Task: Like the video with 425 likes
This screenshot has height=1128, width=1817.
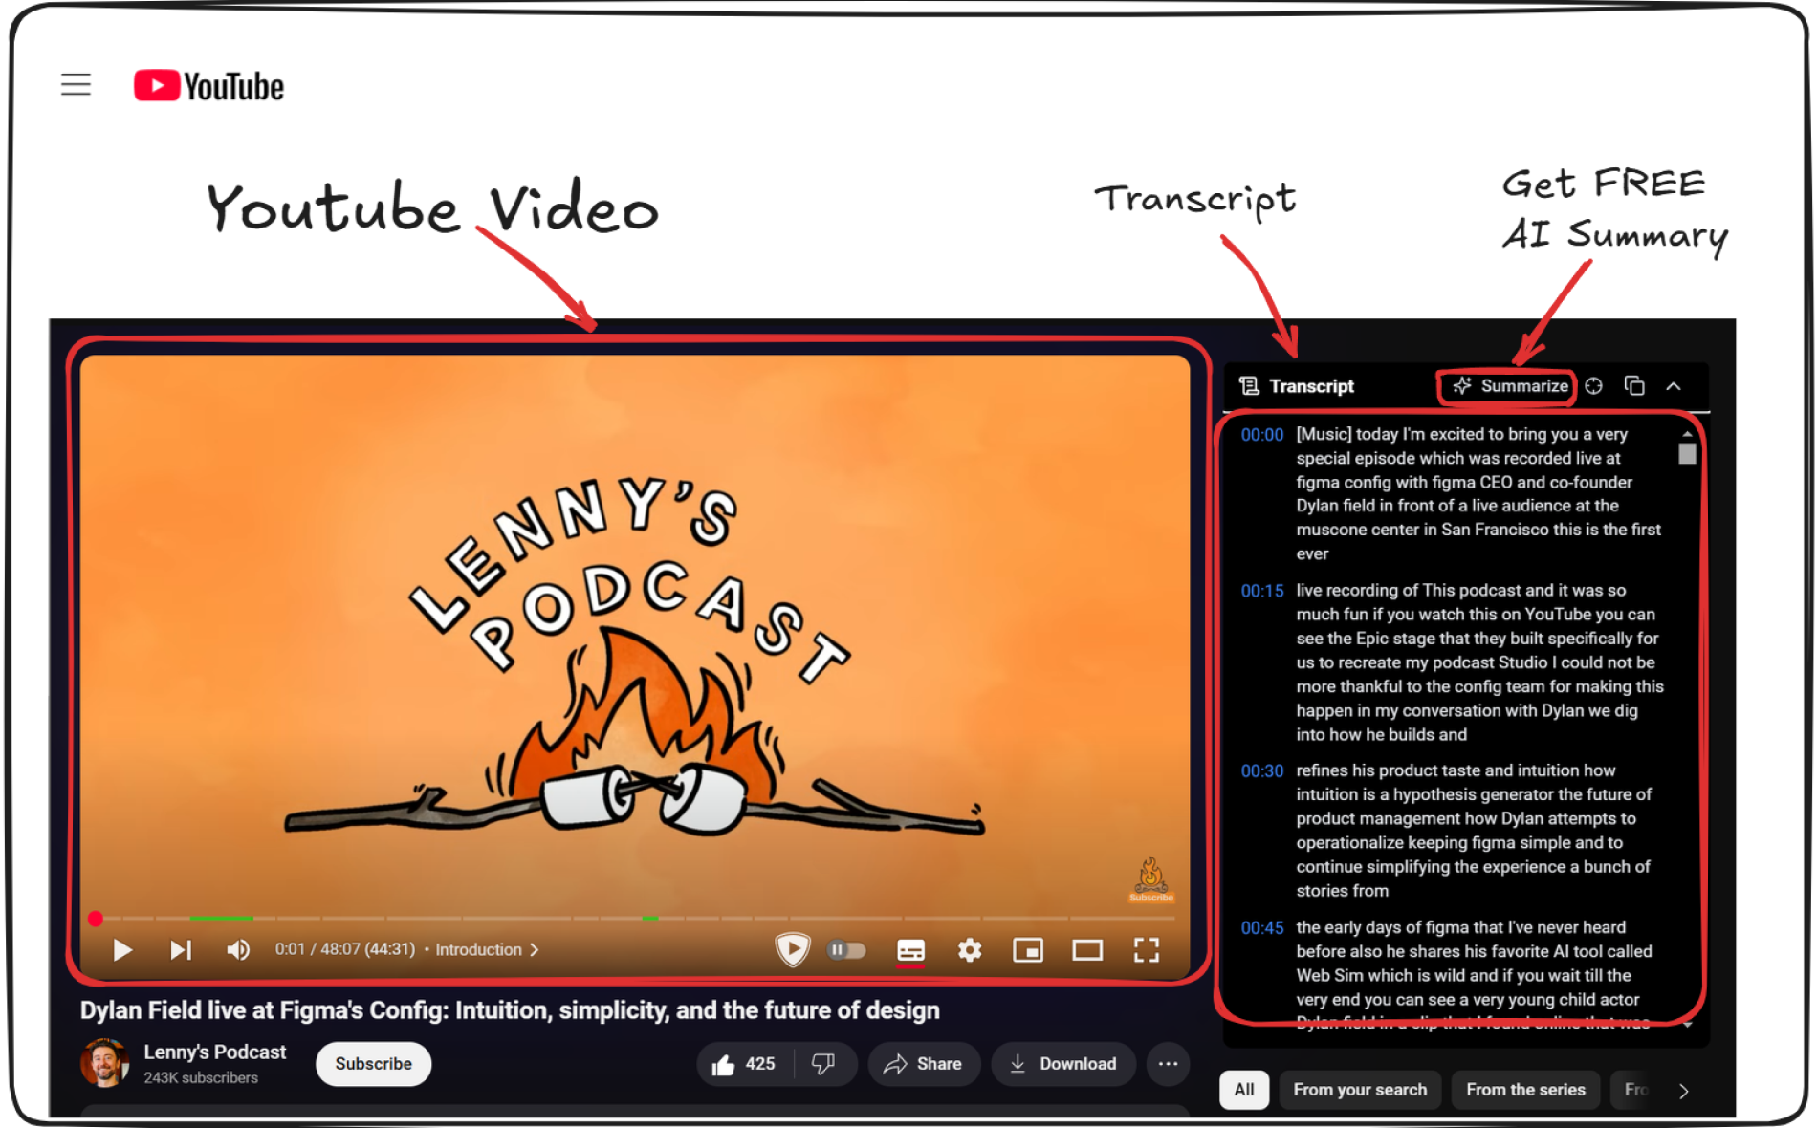Action: [x=743, y=1064]
